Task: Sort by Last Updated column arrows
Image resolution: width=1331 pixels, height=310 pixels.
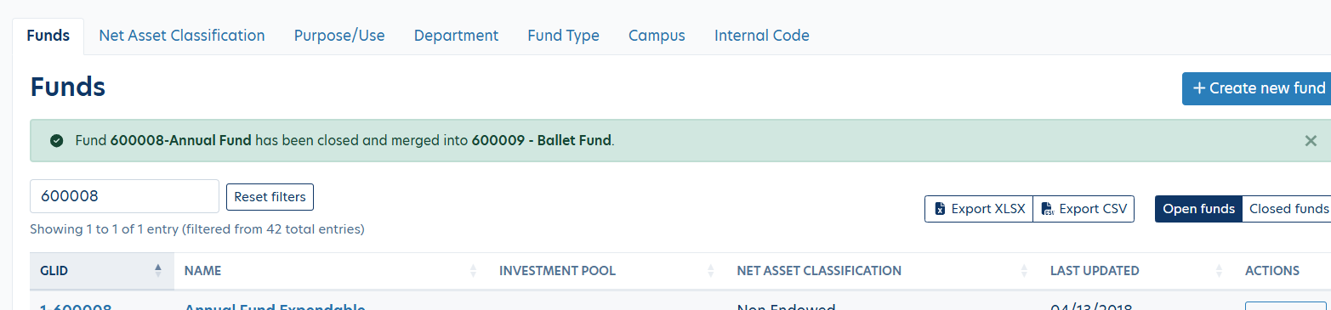Action: coord(1220,271)
